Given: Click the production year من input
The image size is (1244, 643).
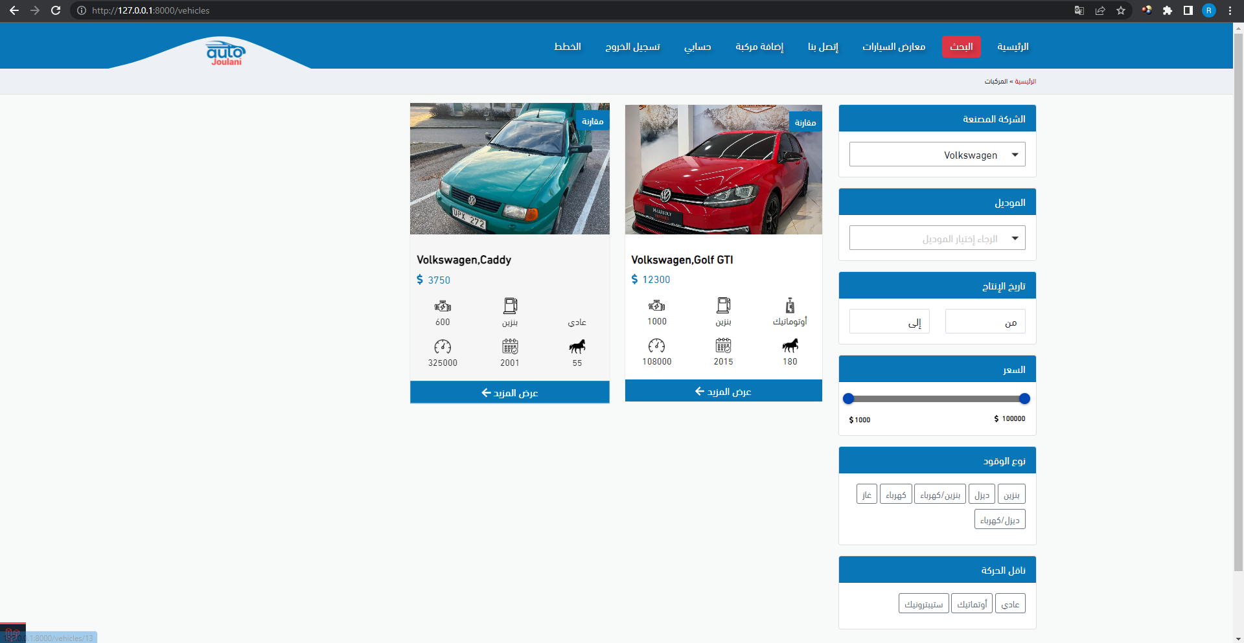Looking at the screenshot, I should click(x=985, y=322).
